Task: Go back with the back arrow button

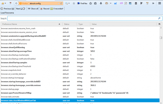Action: click(x=16, y=3)
